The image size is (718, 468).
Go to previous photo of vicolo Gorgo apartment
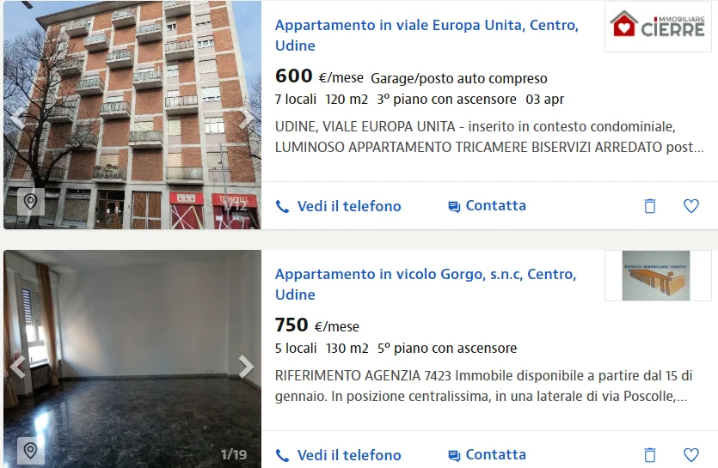coord(17,367)
